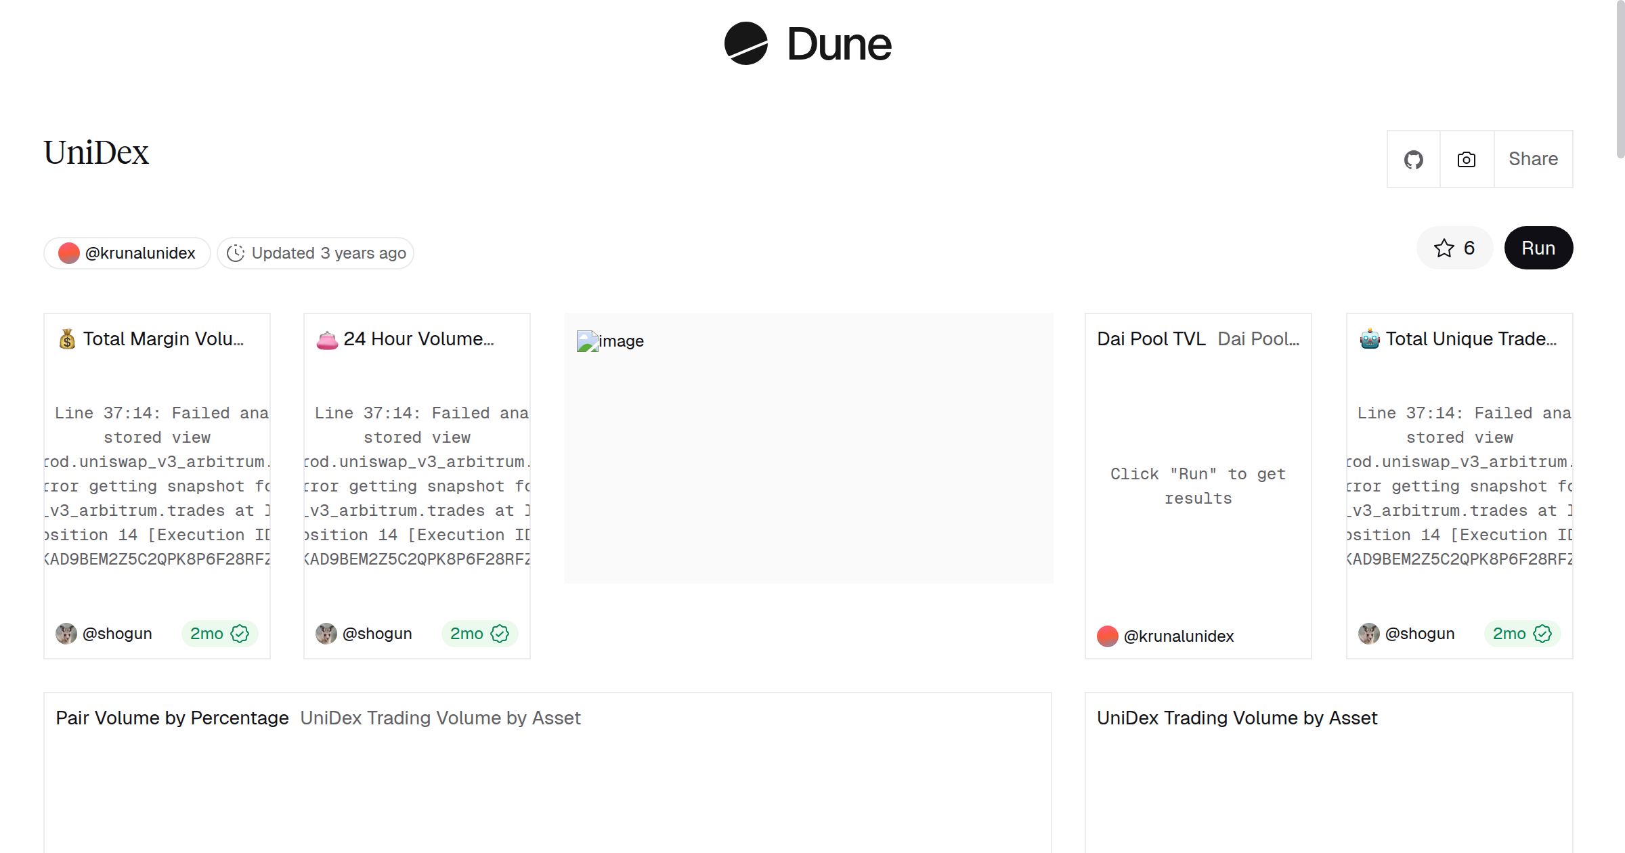Open Pair Volume by Percentage title
Viewport: 1625px width, 853px height.
(x=172, y=718)
